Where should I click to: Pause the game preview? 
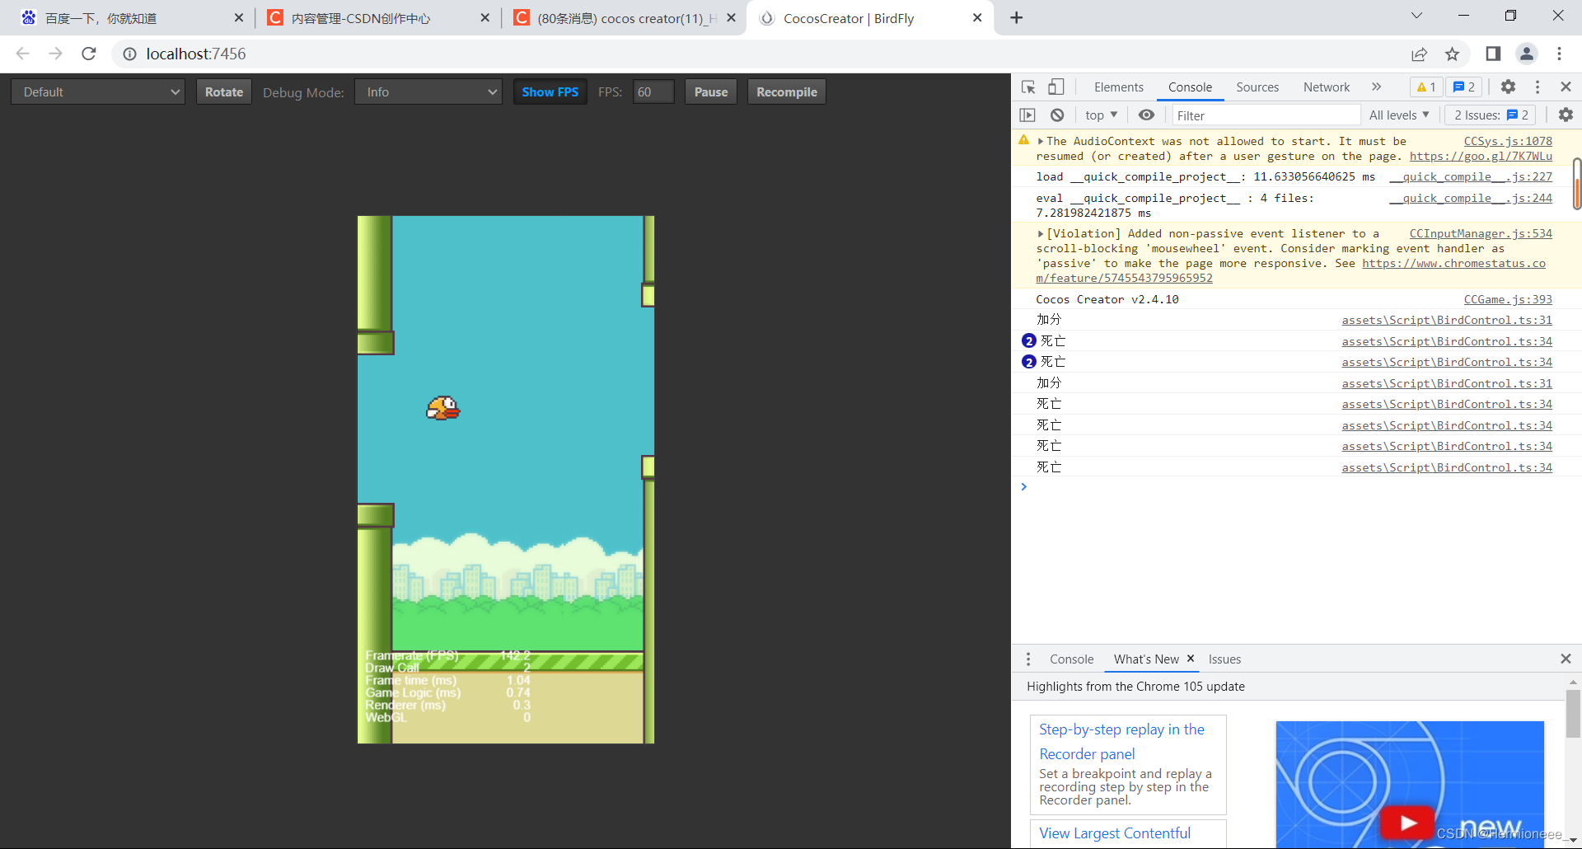click(711, 91)
